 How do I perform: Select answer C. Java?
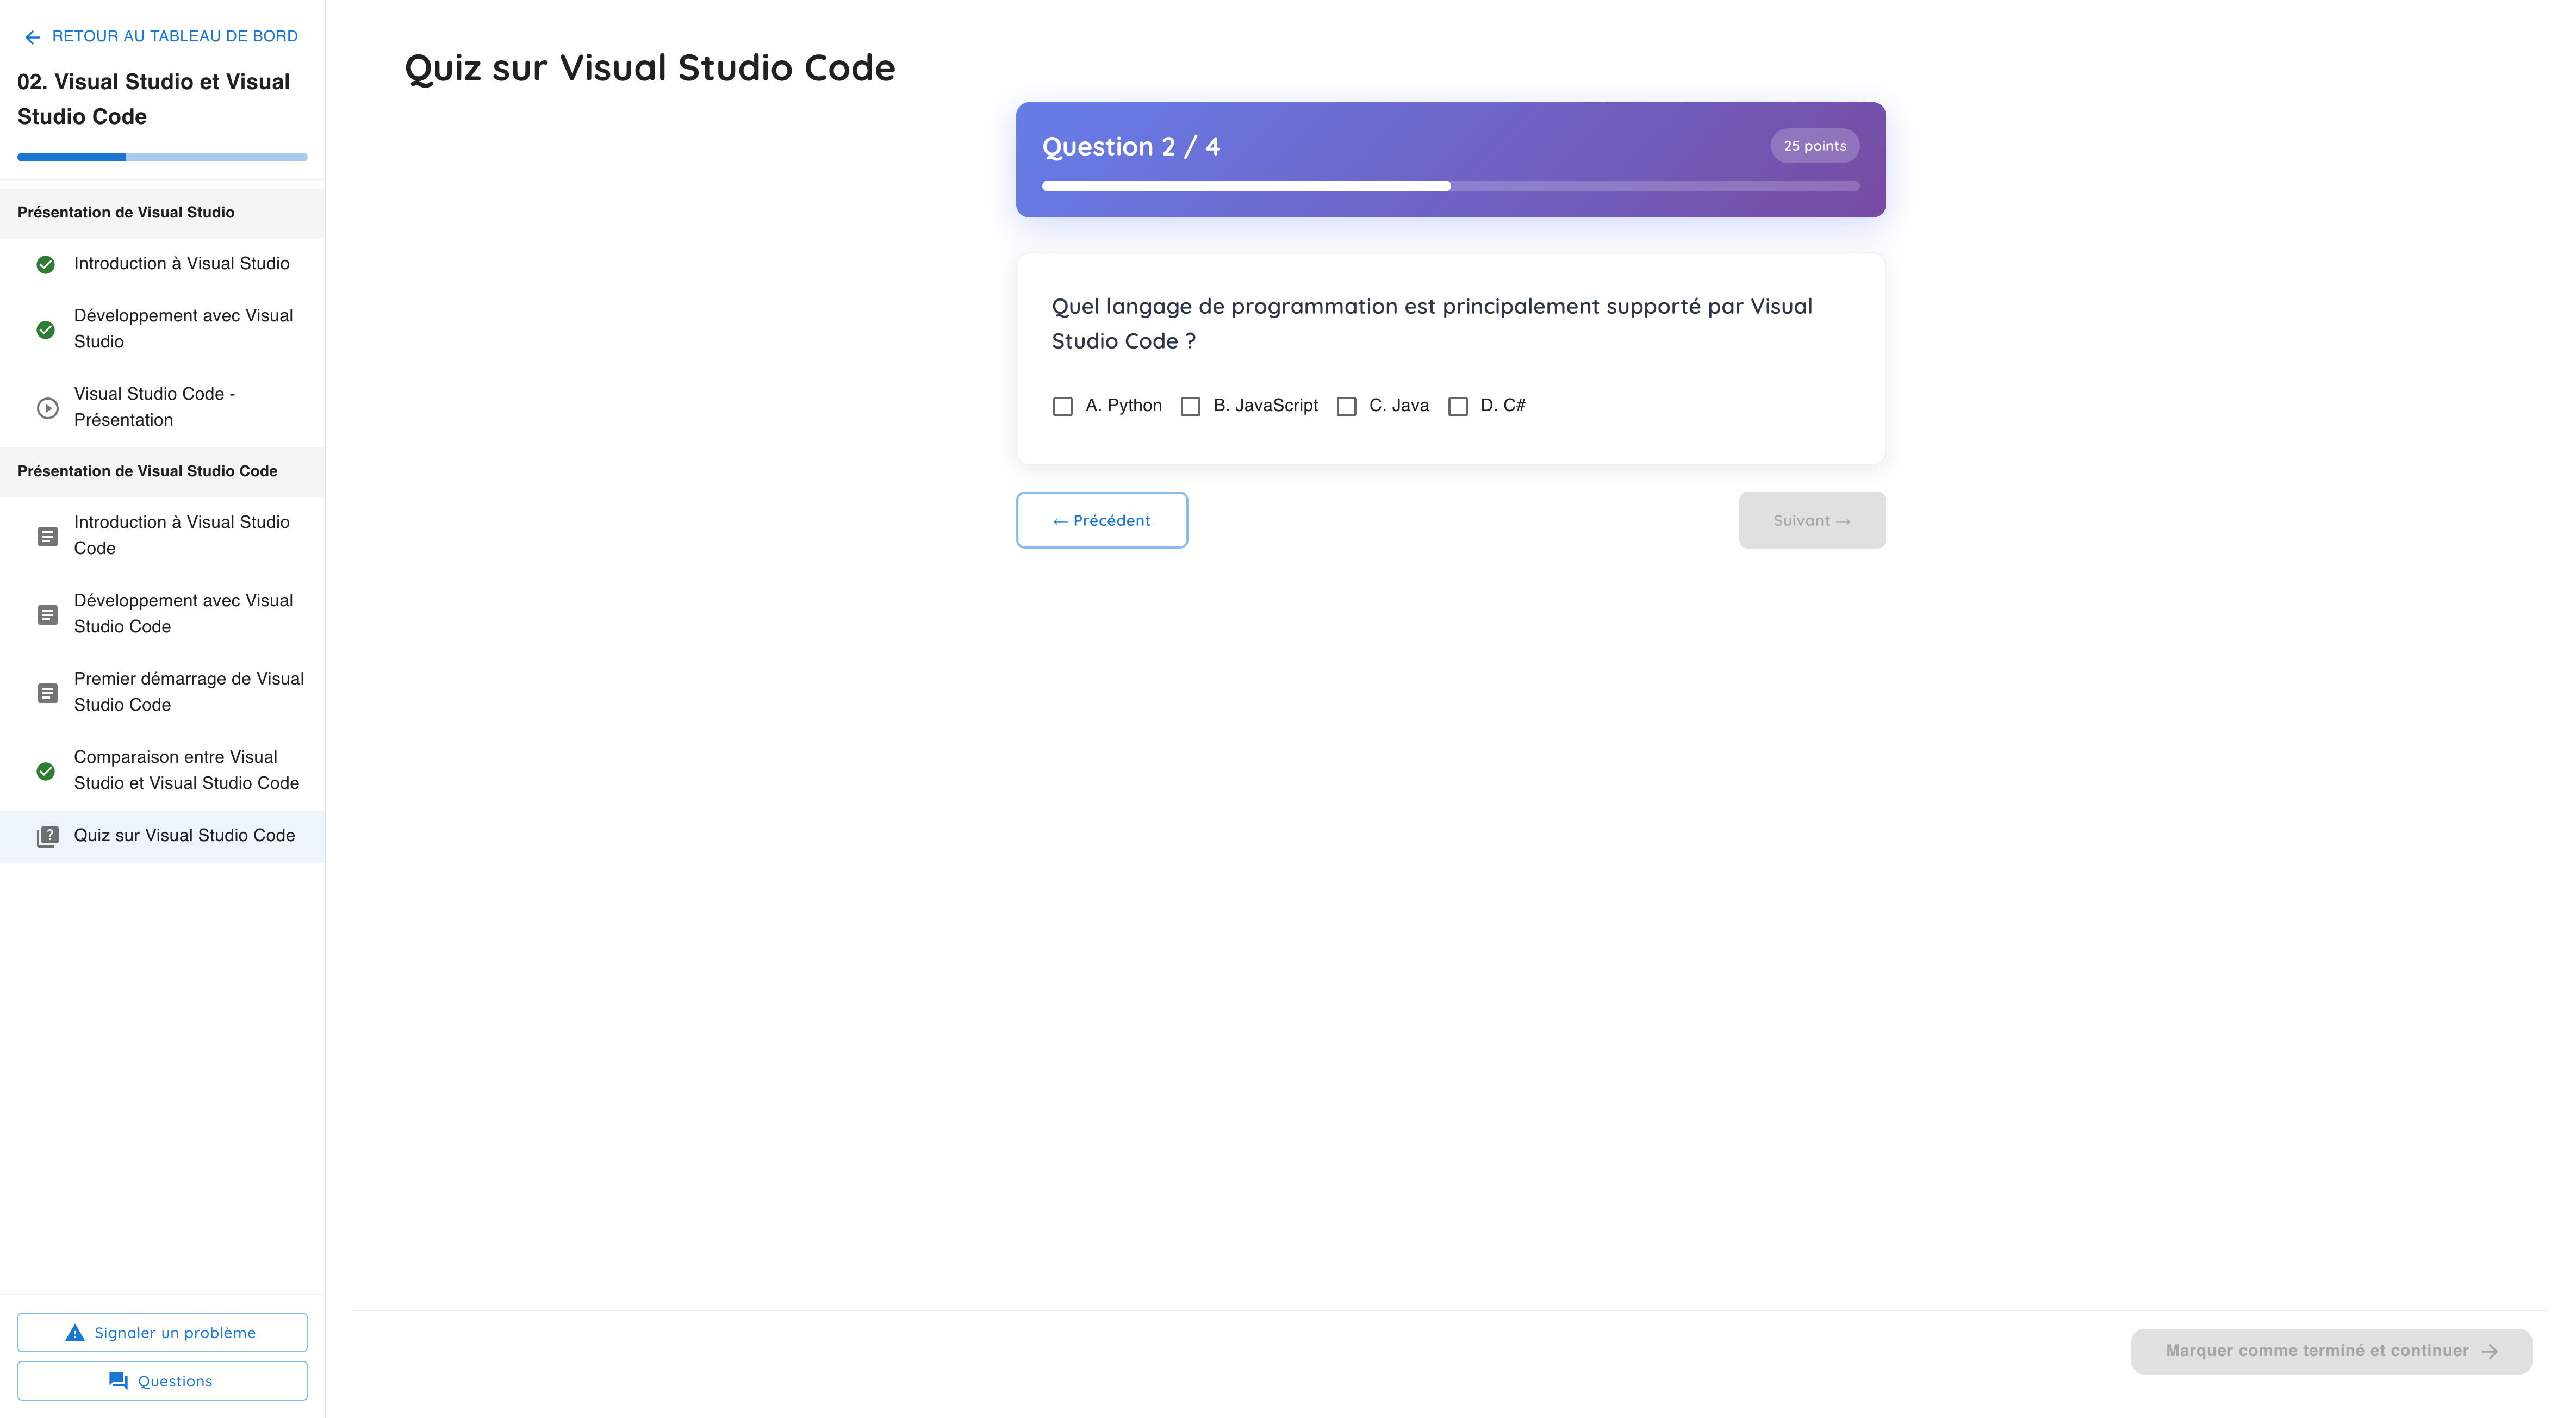pyautogui.click(x=1346, y=406)
